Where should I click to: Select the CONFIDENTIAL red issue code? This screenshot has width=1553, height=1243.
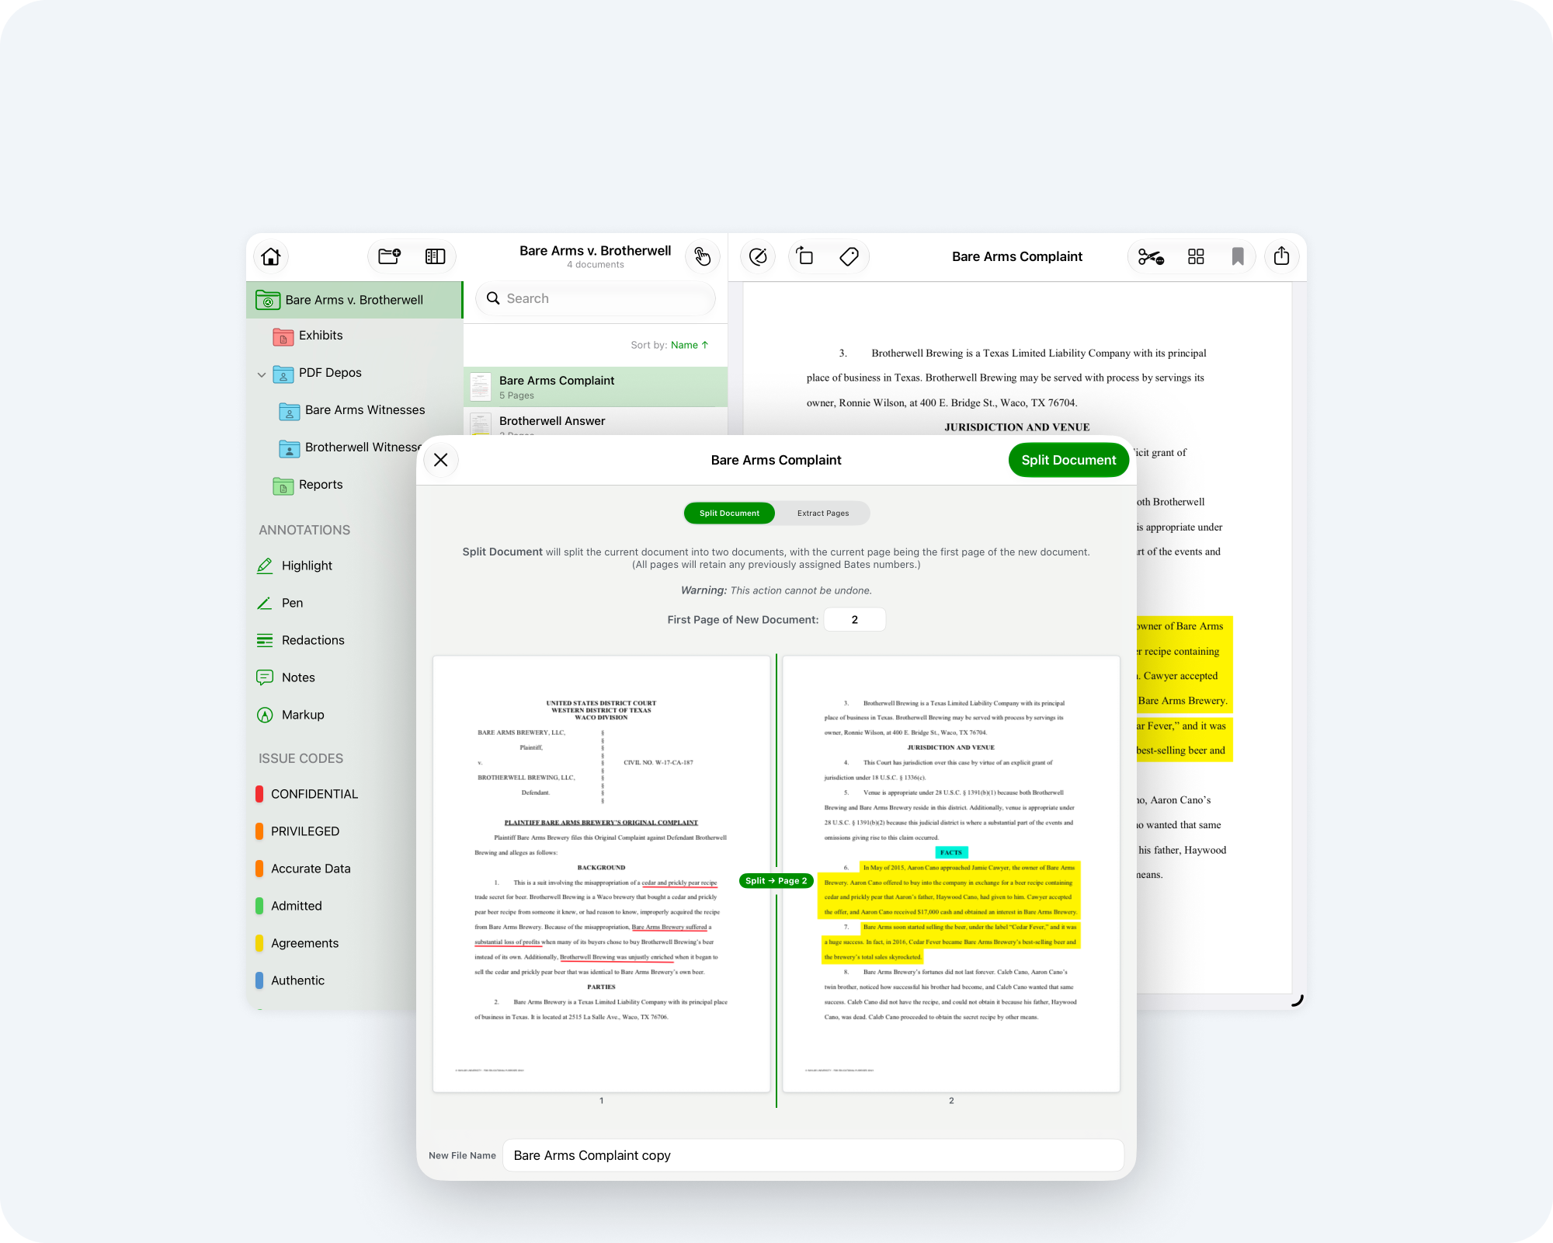click(307, 794)
